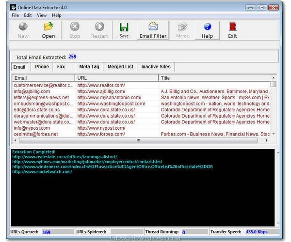Open Help with the question mark icon
Viewport: 291px width, 242px height.
click(x=207, y=27)
